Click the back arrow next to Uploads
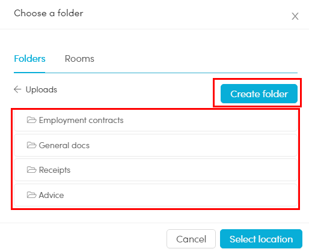The image size is (309, 252). (17, 89)
